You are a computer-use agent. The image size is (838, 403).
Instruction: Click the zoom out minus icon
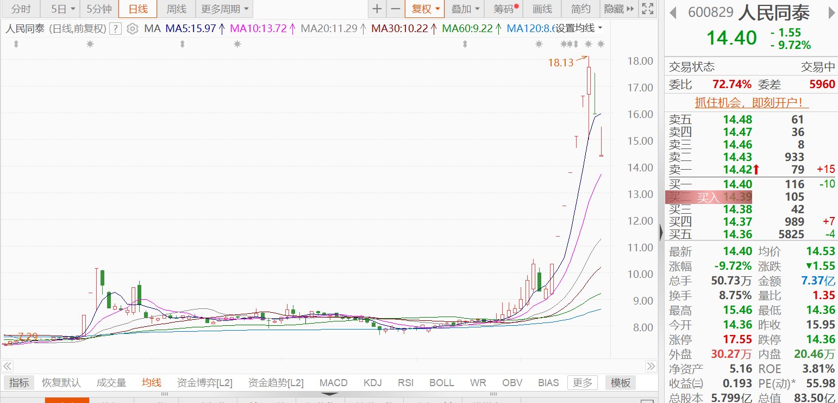(395, 9)
